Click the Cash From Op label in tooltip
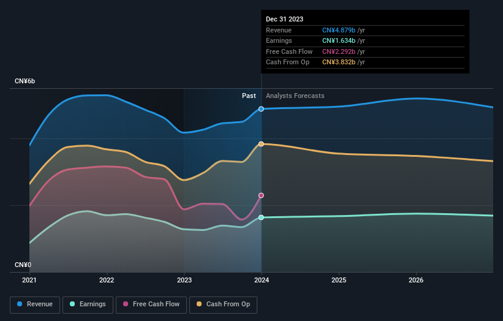 (x=287, y=62)
